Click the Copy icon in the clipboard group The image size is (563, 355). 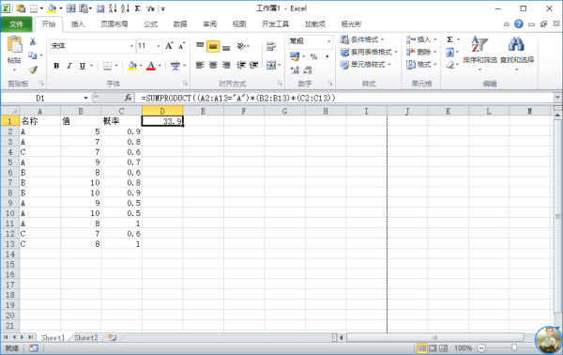(33, 55)
